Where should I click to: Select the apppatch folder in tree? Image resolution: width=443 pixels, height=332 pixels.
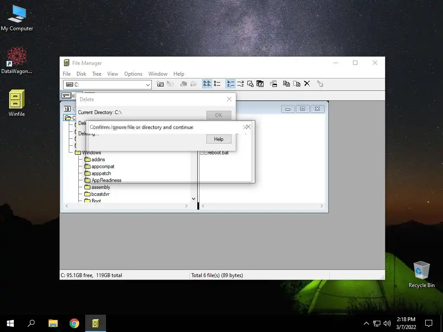point(98,173)
